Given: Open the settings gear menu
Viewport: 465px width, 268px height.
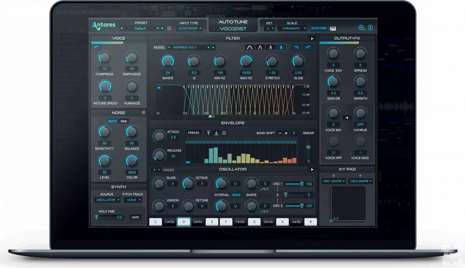Looking at the screenshot, I should coord(361,28).
